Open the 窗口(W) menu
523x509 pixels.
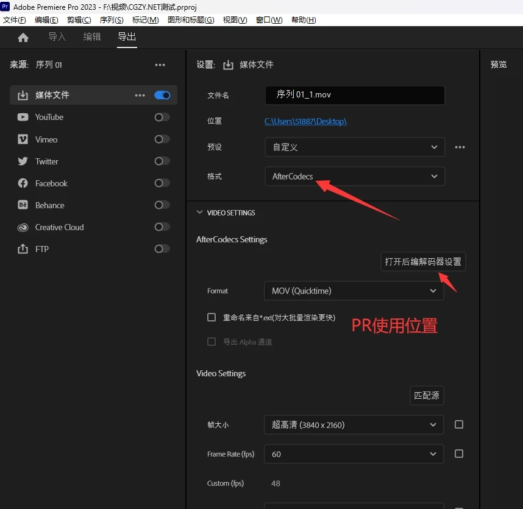[x=269, y=20]
